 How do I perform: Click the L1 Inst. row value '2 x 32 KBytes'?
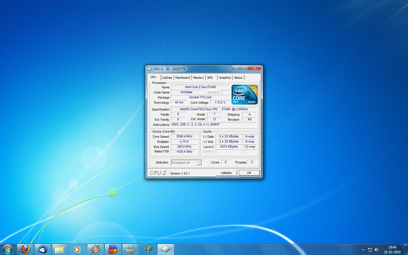point(229,141)
